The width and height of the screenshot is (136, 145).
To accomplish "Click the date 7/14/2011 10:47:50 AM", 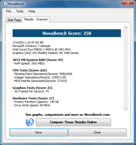I will (28, 42).
